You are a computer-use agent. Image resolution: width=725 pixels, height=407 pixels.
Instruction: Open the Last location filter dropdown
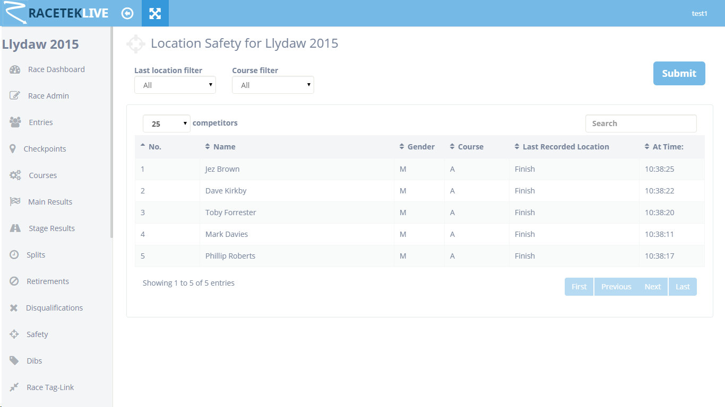click(175, 85)
